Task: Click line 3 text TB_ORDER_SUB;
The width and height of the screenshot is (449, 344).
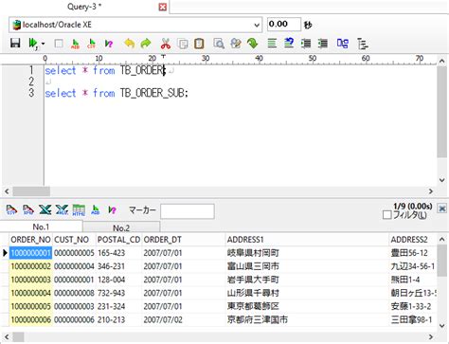Action: click(154, 93)
